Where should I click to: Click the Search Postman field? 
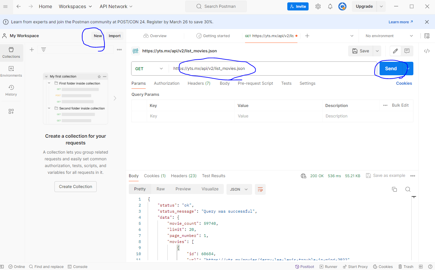[x=216, y=6]
